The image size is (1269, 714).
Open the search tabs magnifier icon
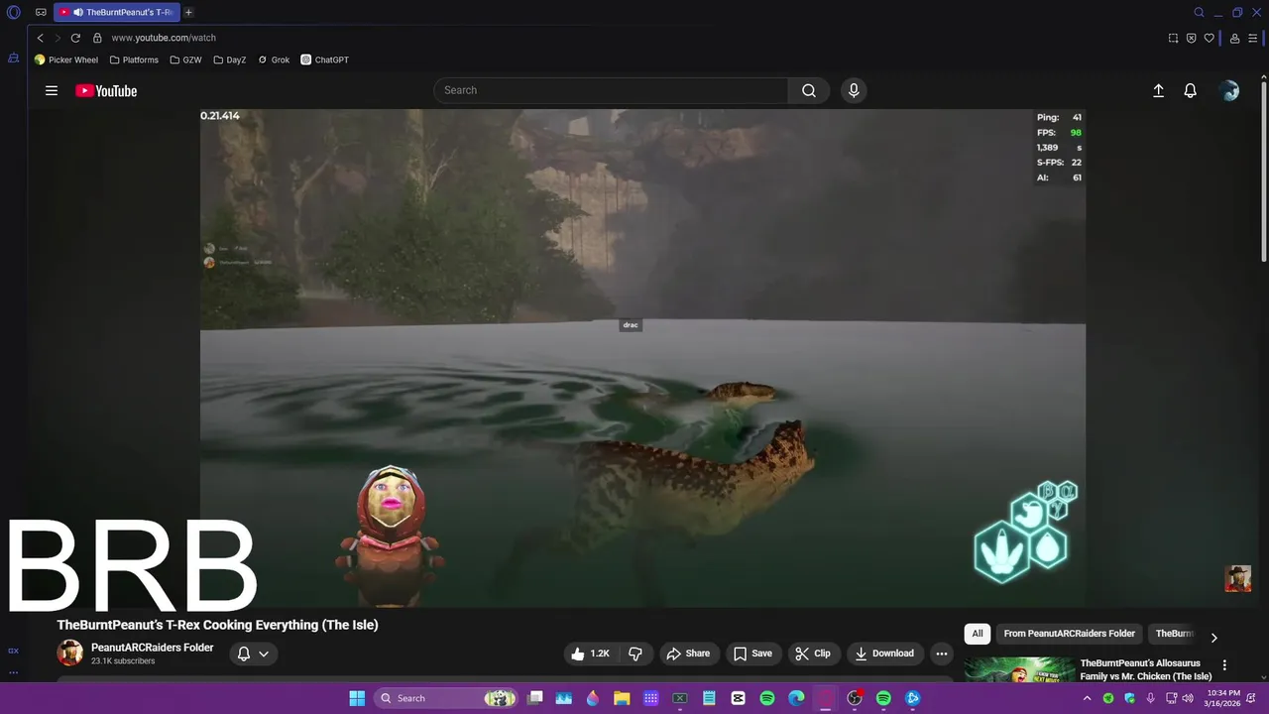point(1199,13)
